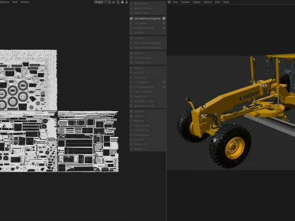295x221 pixels.
Task: Click the lower-right UV tile in canvas
Action: point(88,141)
